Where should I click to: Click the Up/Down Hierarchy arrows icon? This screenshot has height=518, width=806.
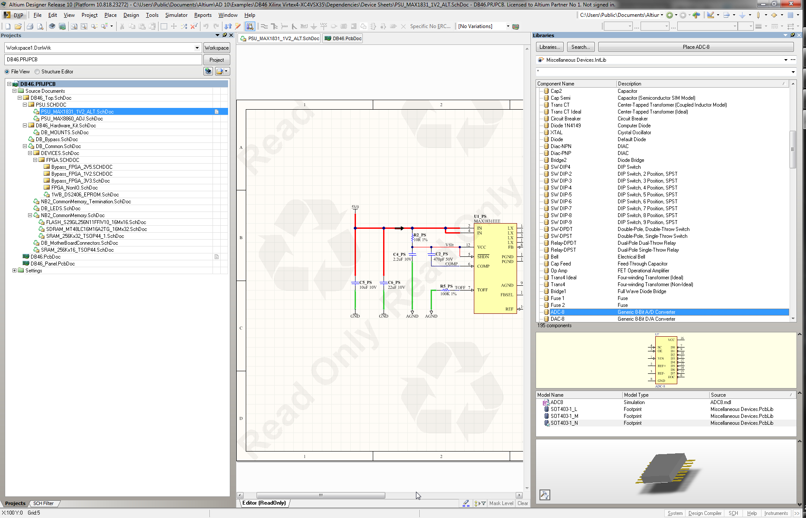(x=228, y=26)
